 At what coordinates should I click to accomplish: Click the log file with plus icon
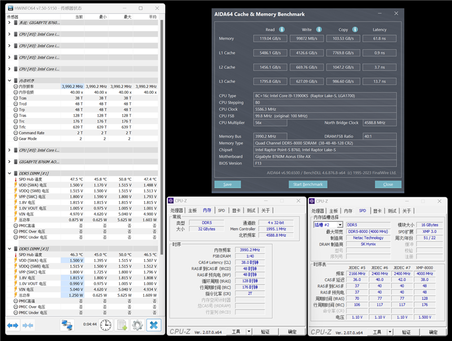tap(121, 325)
